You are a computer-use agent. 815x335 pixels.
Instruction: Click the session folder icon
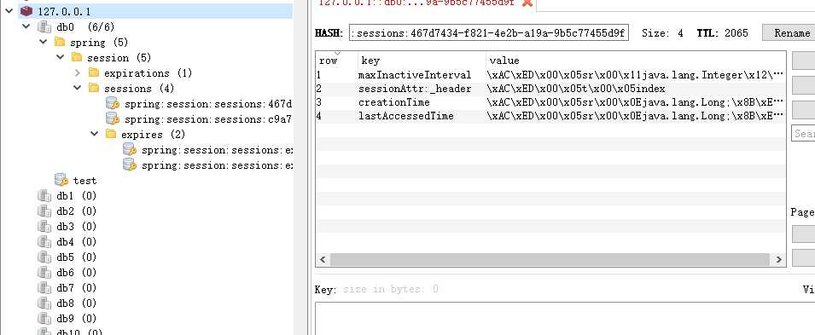[x=77, y=57]
